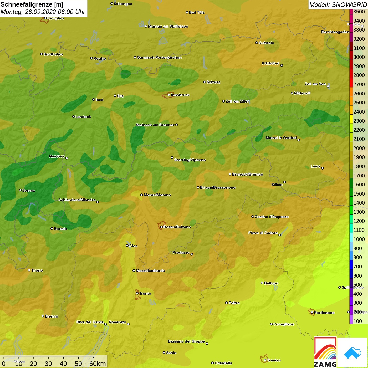Viewport: 368px width, 368px height.
Task: Click the Treviso city marker
Action: pos(265,360)
